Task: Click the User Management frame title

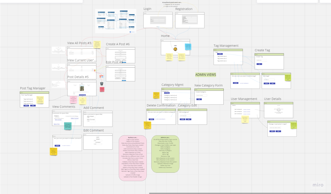Action: [244, 99]
